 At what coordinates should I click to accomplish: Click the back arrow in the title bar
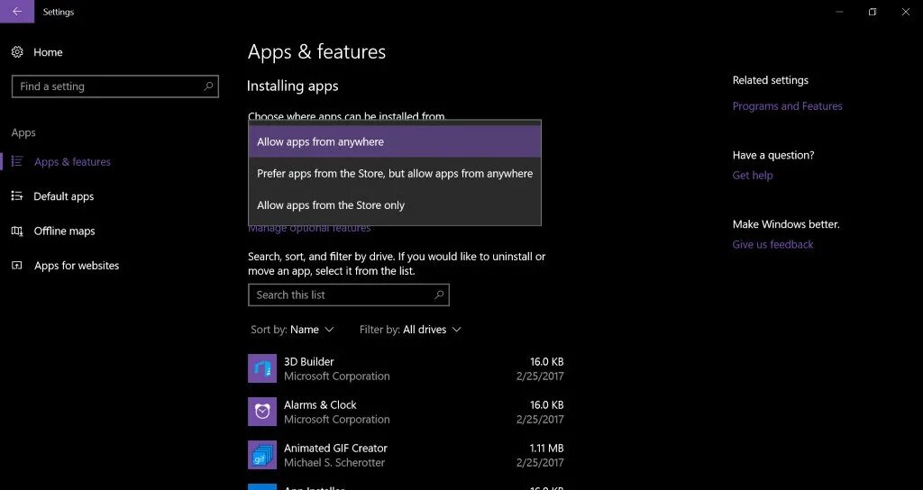pos(17,11)
